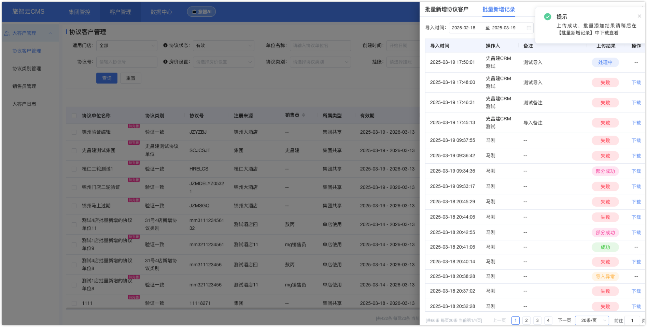Check the box for 锦州门店二轮验证 row

click(x=74, y=187)
